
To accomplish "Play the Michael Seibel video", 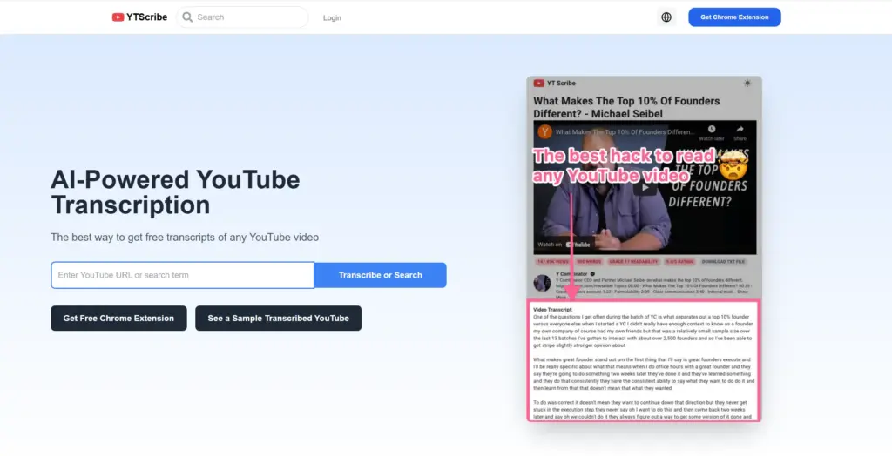I will point(645,186).
